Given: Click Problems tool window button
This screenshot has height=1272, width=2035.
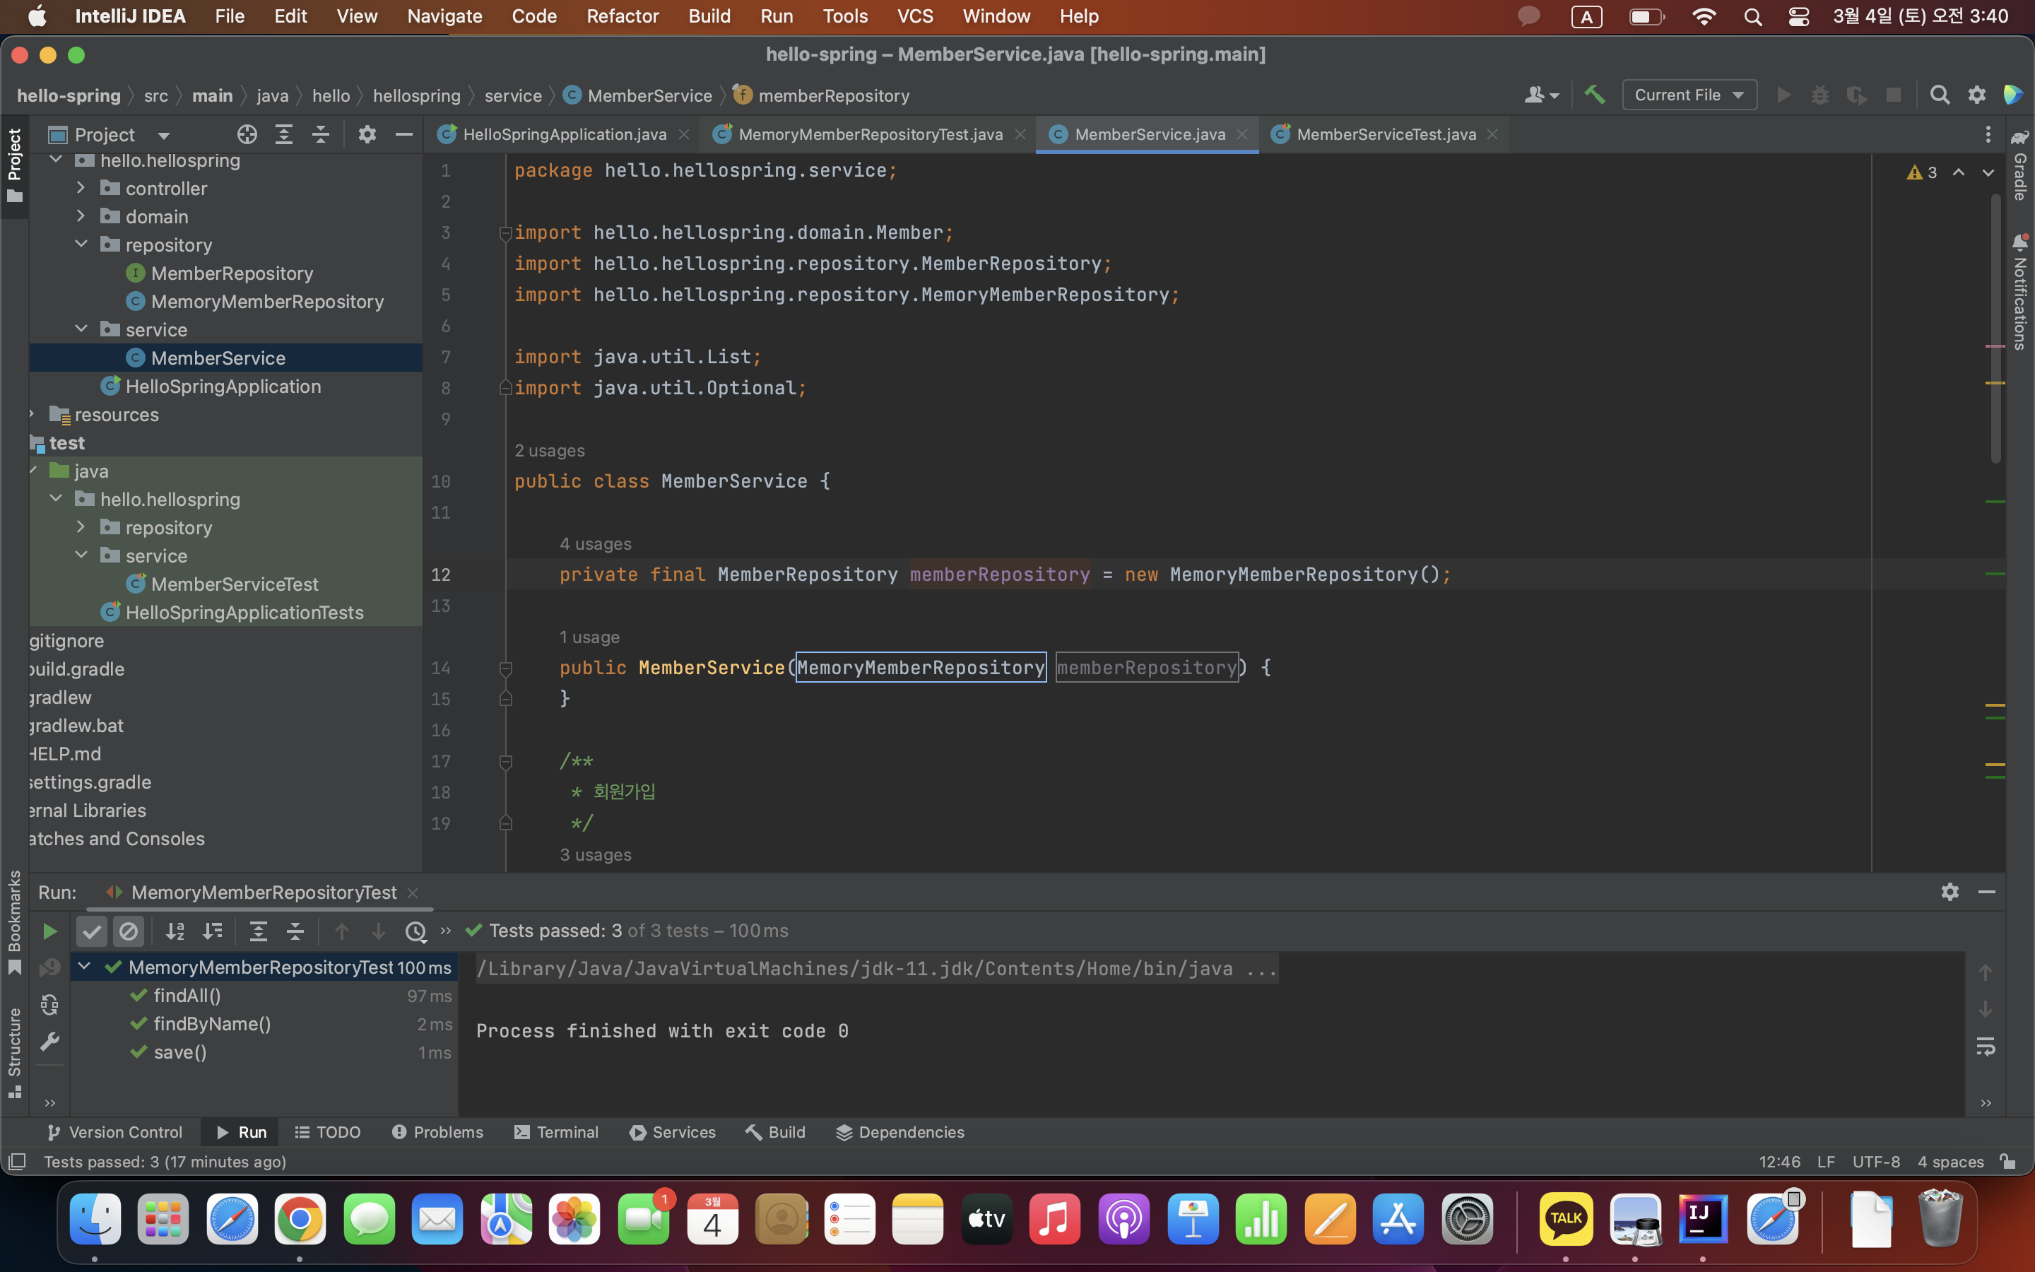Looking at the screenshot, I should click(x=438, y=1132).
